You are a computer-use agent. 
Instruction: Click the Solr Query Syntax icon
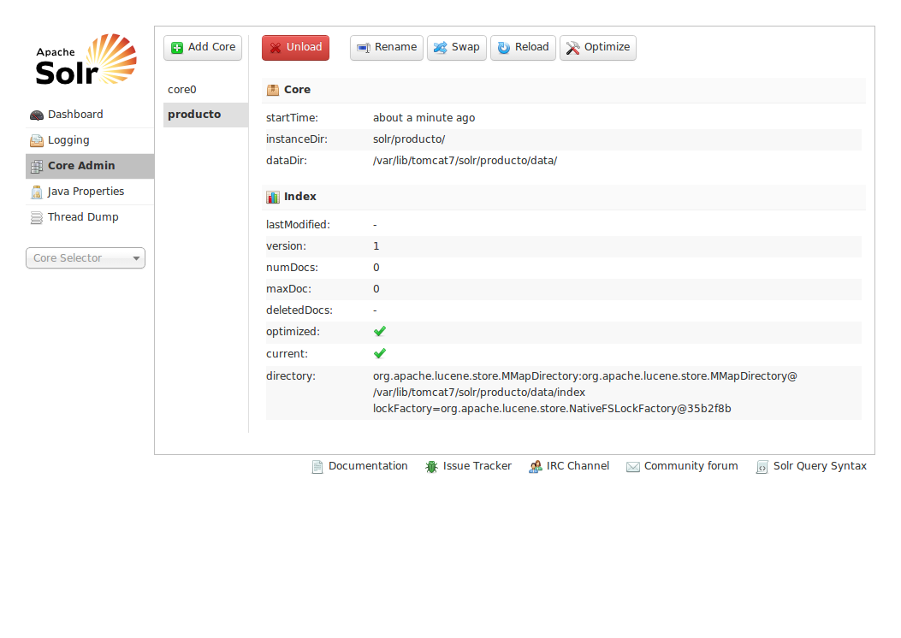[762, 467]
